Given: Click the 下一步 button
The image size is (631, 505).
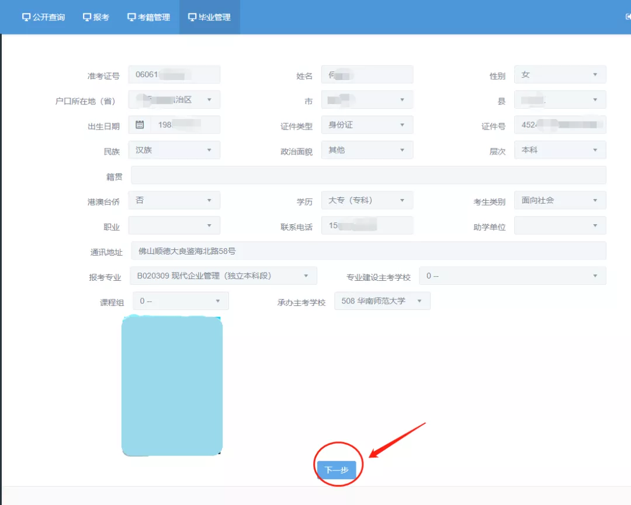Looking at the screenshot, I should click(x=337, y=469).
